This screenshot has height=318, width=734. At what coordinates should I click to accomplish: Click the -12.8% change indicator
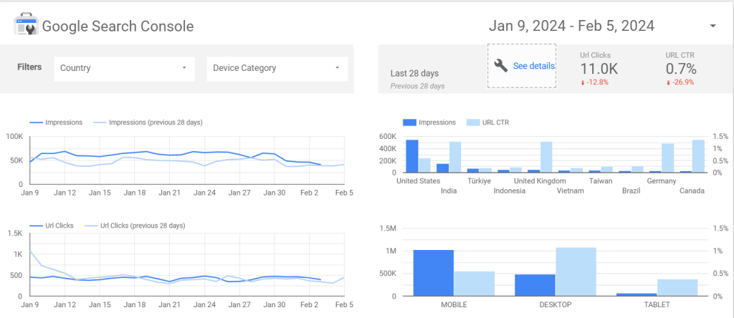pyautogui.click(x=595, y=82)
